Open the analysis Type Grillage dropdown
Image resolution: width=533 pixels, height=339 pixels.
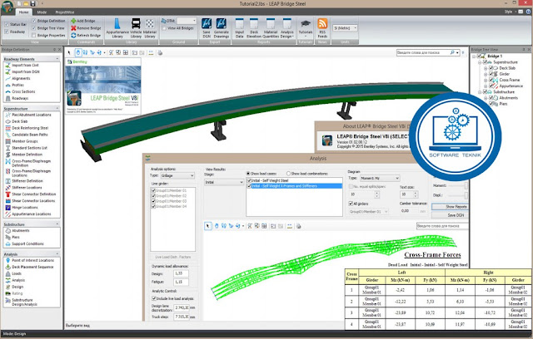[x=177, y=175]
